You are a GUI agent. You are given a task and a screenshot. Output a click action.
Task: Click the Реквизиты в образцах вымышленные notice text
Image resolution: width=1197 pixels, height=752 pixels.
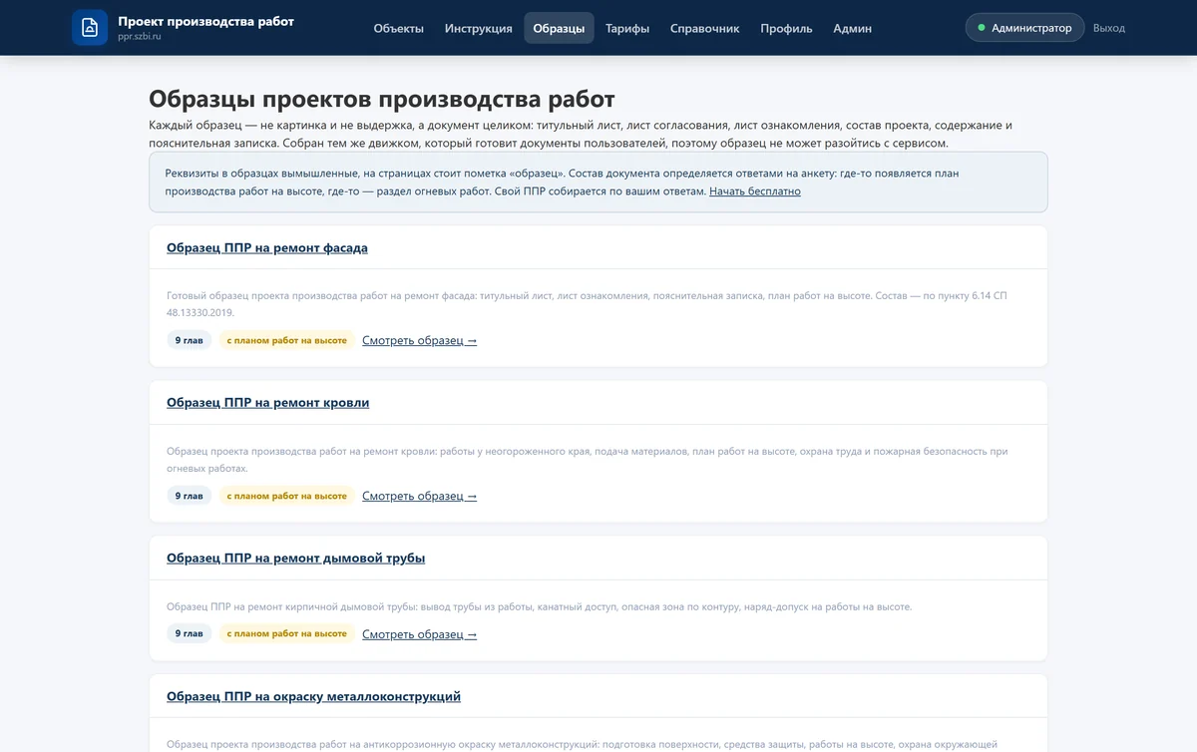click(x=563, y=182)
